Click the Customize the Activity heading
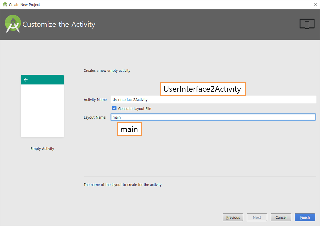320x240 pixels. [59, 24]
